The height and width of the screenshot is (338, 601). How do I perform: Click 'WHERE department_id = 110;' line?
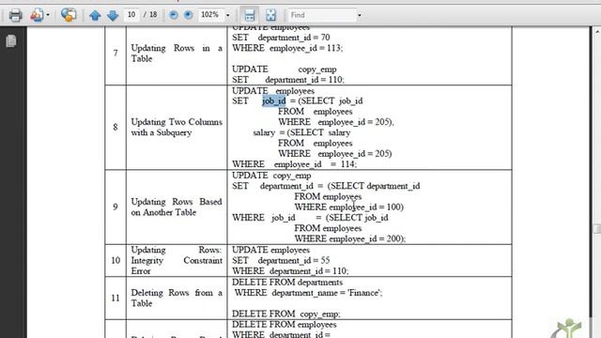(x=290, y=271)
